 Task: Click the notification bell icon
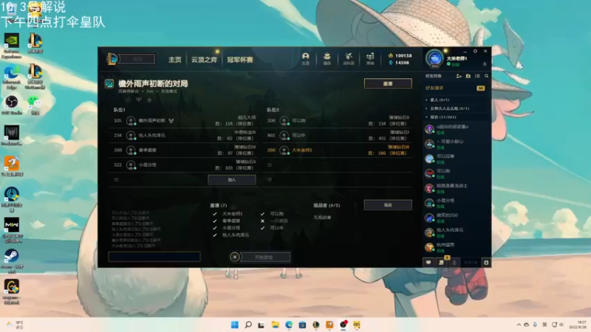485,64
